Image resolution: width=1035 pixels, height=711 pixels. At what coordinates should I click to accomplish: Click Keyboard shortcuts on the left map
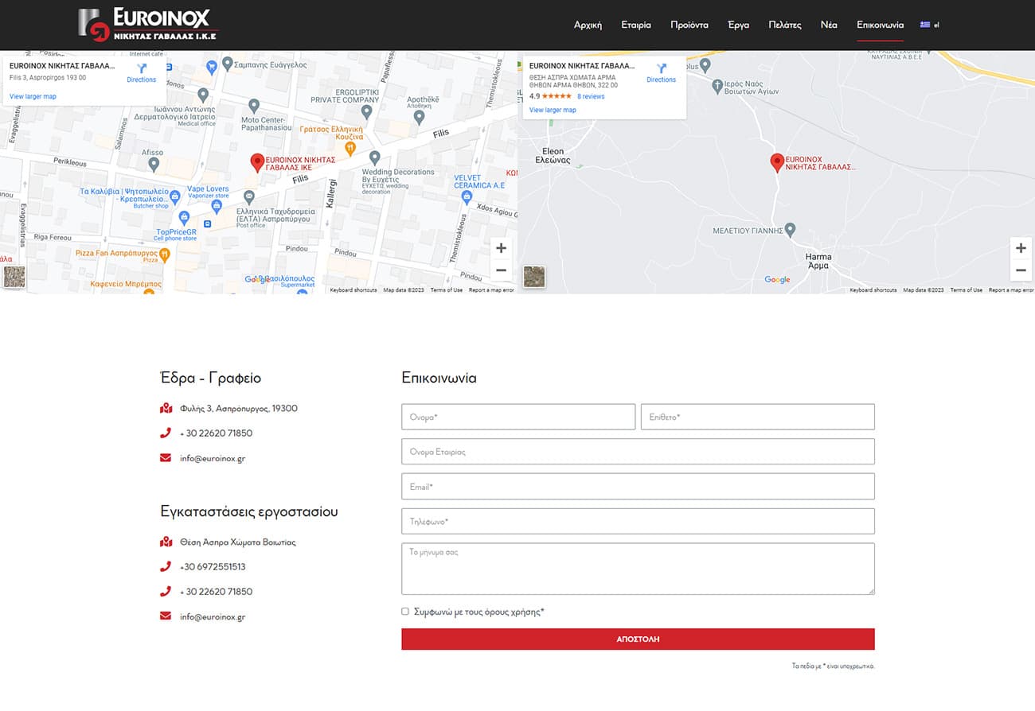(353, 290)
